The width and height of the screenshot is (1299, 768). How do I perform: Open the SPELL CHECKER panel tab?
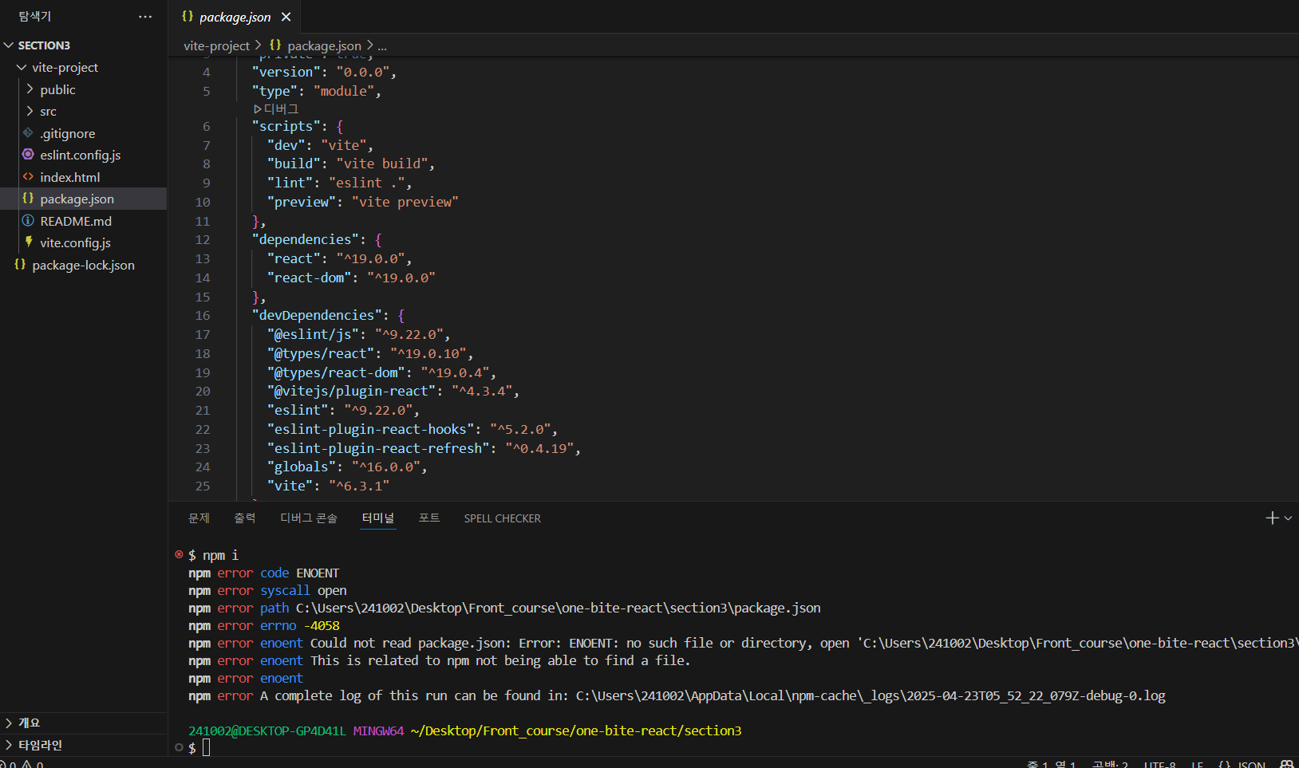click(503, 518)
